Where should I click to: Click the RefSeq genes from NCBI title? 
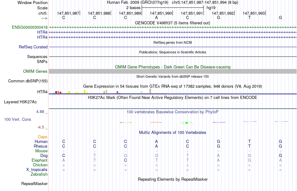coord(173,42)
